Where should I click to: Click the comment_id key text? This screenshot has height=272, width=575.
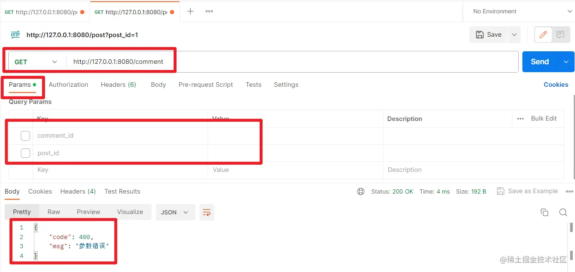click(x=56, y=136)
